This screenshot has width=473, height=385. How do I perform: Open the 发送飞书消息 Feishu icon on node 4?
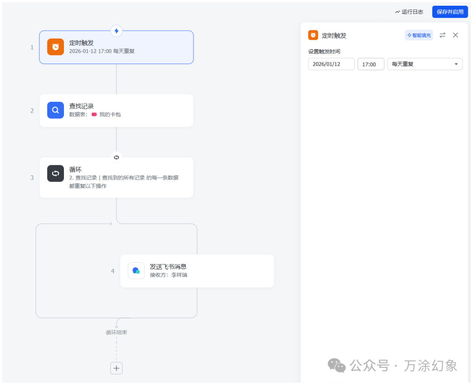136,271
